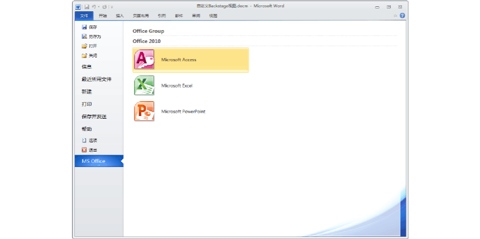Close the Word window
Screen dimensions: 480x239
click(x=400, y=7)
